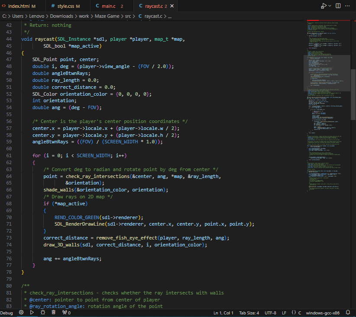Click the windows-gcc-x86 configuration selector

pos(323,313)
